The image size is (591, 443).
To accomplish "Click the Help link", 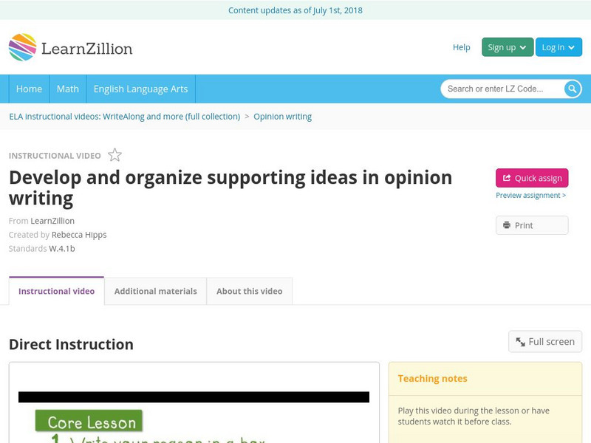I will pyautogui.click(x=461, y=47).
